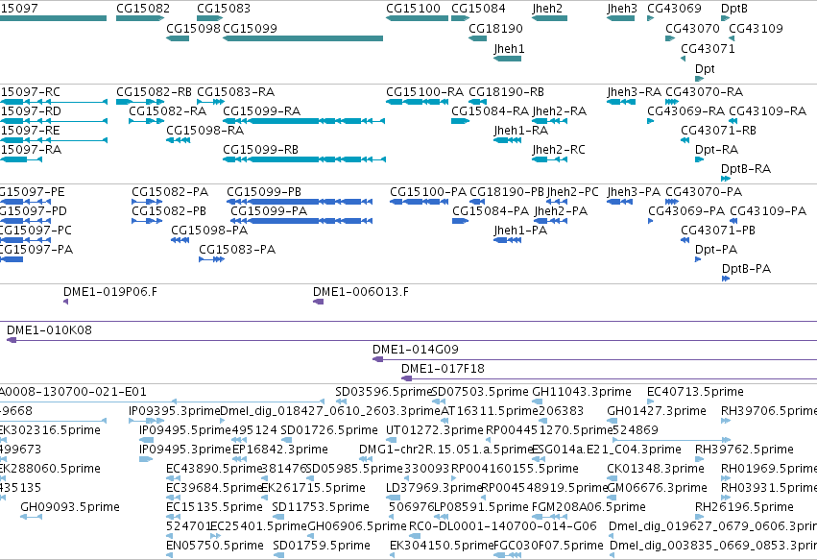The height and width of the screenshot is (560, 817).
Task: Select the DME1-017F18 clone end
Action: pyautogui.click(x=406, y=379)
